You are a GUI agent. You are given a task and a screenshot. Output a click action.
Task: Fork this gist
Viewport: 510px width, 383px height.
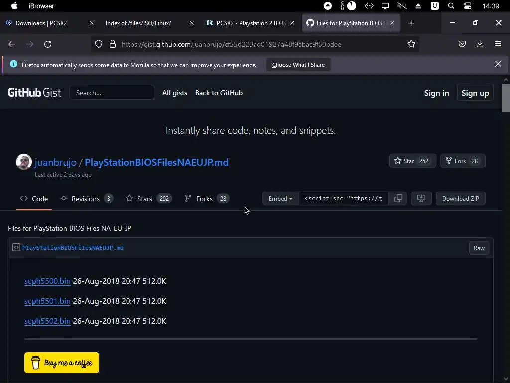[x=463, y=161]
